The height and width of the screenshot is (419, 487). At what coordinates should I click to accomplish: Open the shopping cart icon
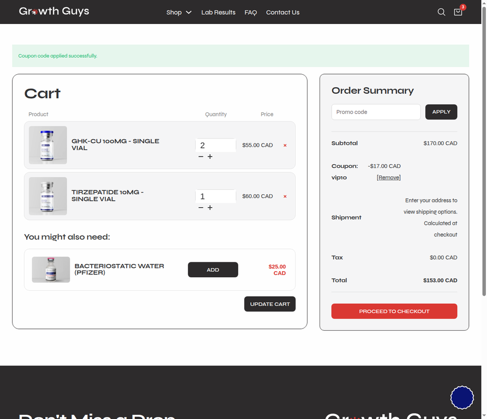tap(458, 12)
